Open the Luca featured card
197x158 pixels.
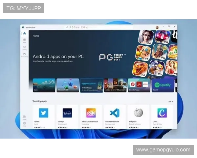click(x=44, y=85)
